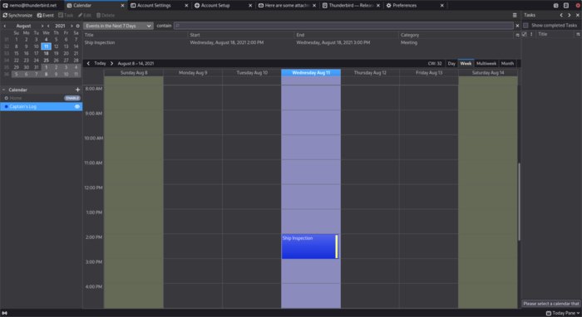Toggle Show completed Tasks checkbox

525,25
